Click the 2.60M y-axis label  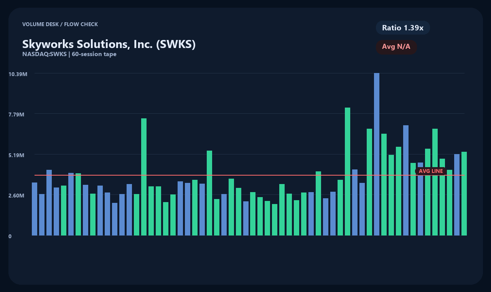click(x=16, y=196)
